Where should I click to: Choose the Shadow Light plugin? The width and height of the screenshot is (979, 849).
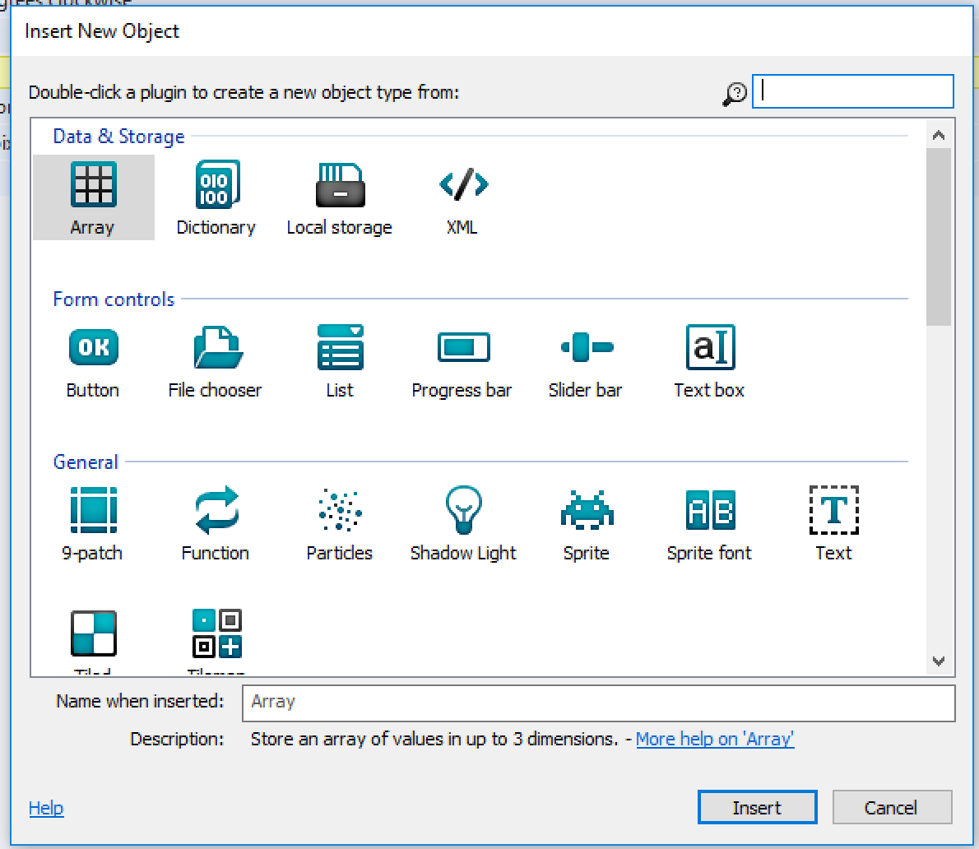point(463,510)
